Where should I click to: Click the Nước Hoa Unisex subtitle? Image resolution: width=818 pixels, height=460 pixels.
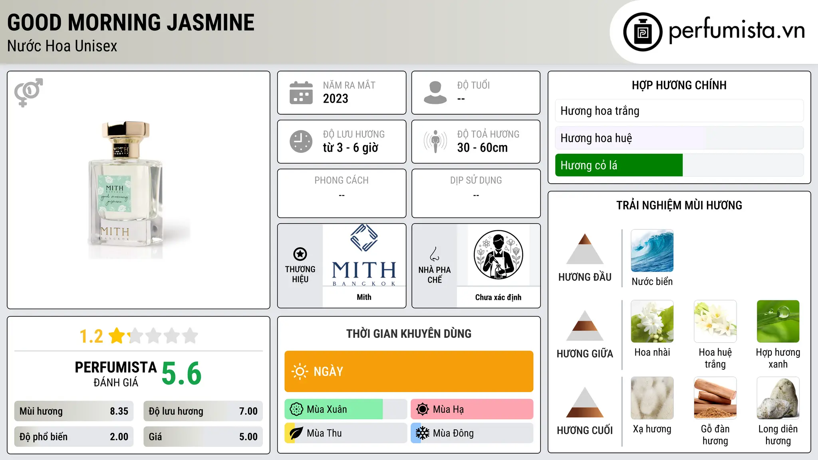[62, 46]
